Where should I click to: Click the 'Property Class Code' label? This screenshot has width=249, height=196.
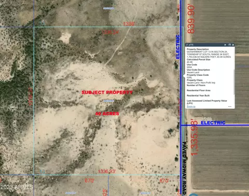(198, 75)
